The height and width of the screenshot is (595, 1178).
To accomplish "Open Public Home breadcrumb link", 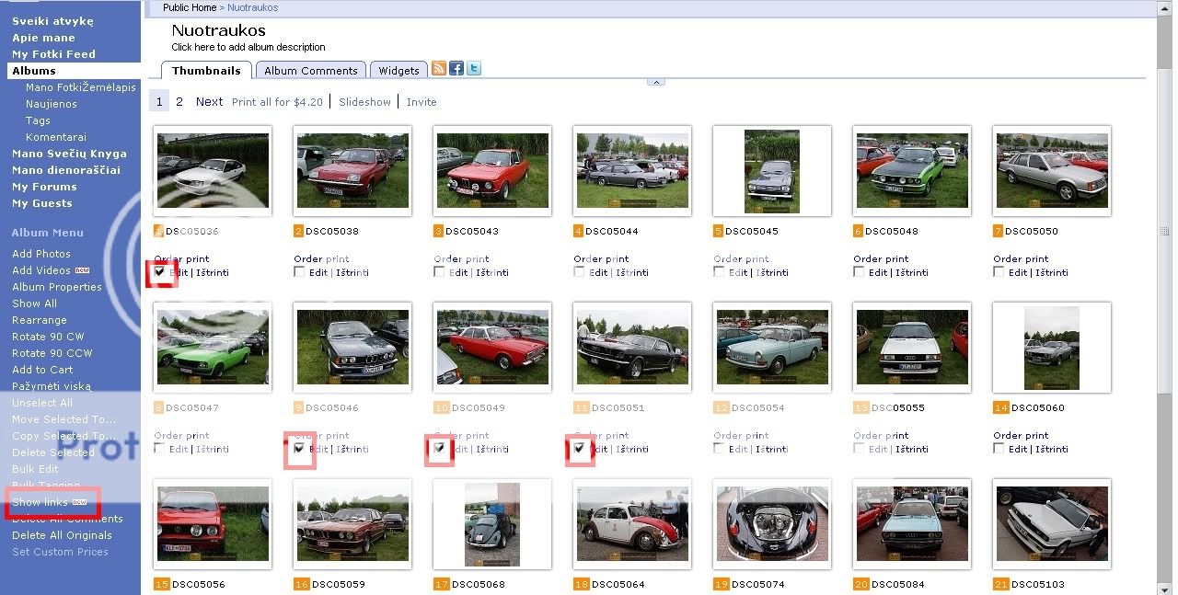I will pyautogui.click(x=191, y=7).
